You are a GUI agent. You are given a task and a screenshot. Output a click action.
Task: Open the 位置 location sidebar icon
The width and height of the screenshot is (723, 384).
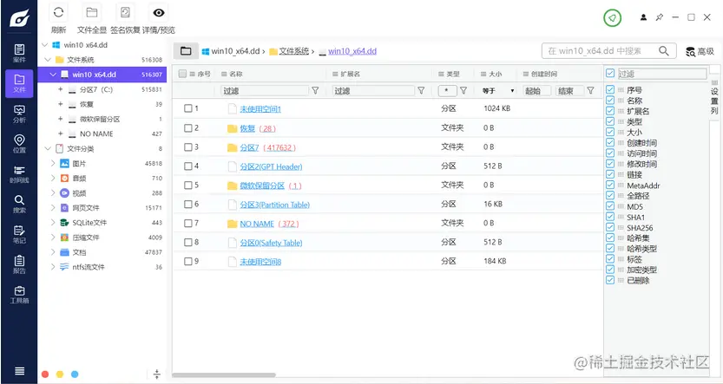coord(19,144)
